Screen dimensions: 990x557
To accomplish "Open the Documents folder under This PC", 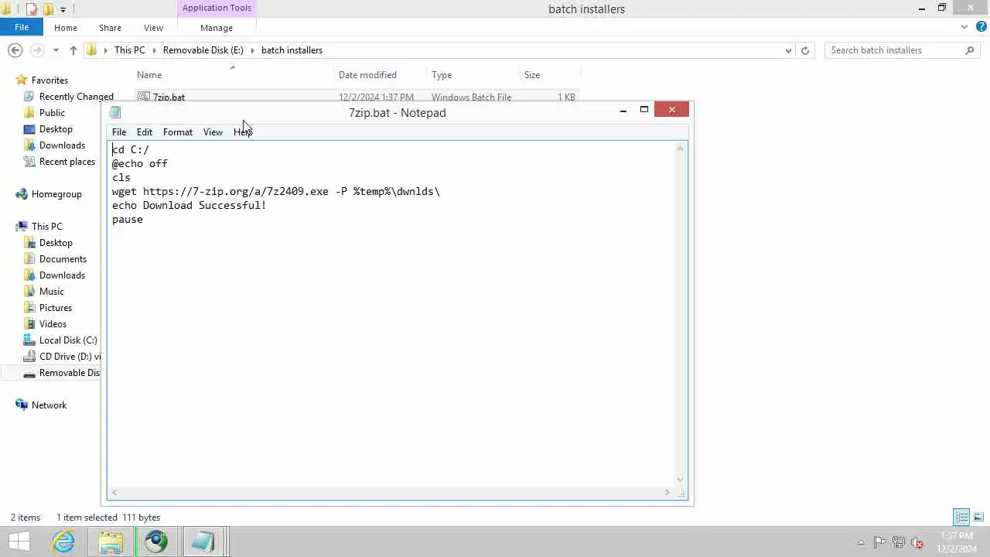I will [x=63, y=259].
